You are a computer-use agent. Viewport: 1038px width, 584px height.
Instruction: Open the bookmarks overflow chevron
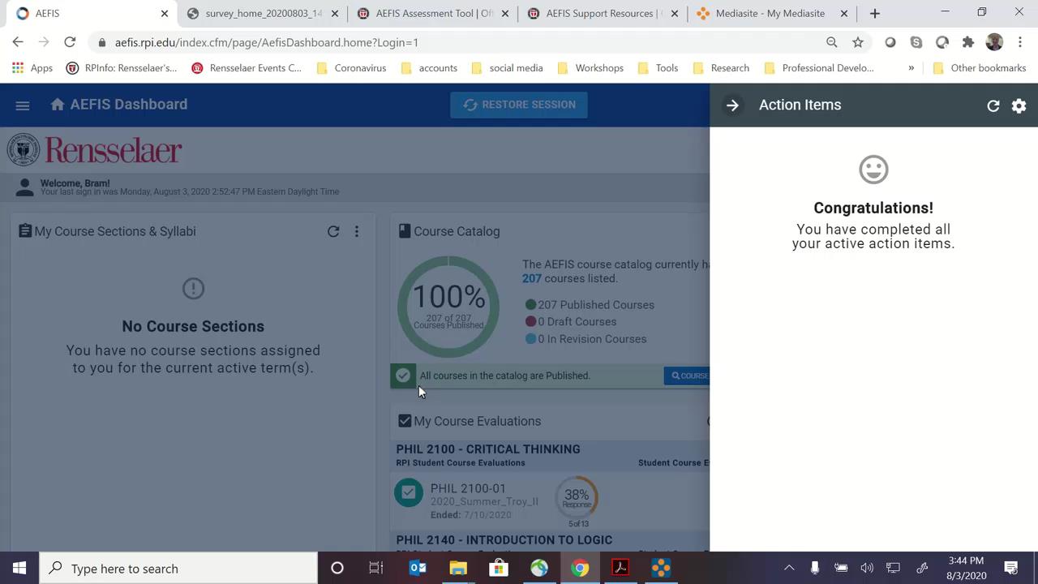pos(911,68)
